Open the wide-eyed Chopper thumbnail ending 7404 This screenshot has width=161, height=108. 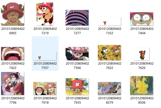click(x=142, y=19)
